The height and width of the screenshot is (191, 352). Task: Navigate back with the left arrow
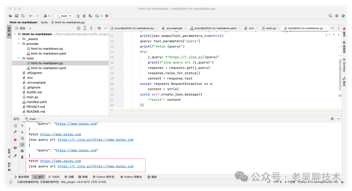click(31, 16)
